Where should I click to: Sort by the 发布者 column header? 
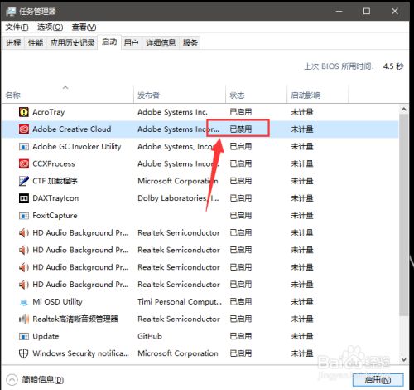(x=180, y=95)
